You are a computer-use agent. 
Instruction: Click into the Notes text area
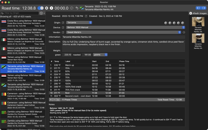point(117,117)
